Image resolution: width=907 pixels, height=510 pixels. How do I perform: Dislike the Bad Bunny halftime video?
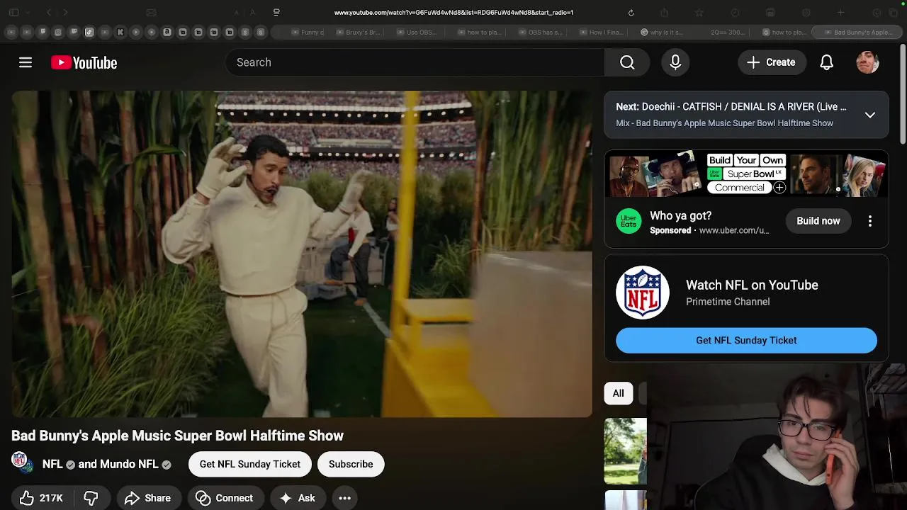click(x=91, y=498)
